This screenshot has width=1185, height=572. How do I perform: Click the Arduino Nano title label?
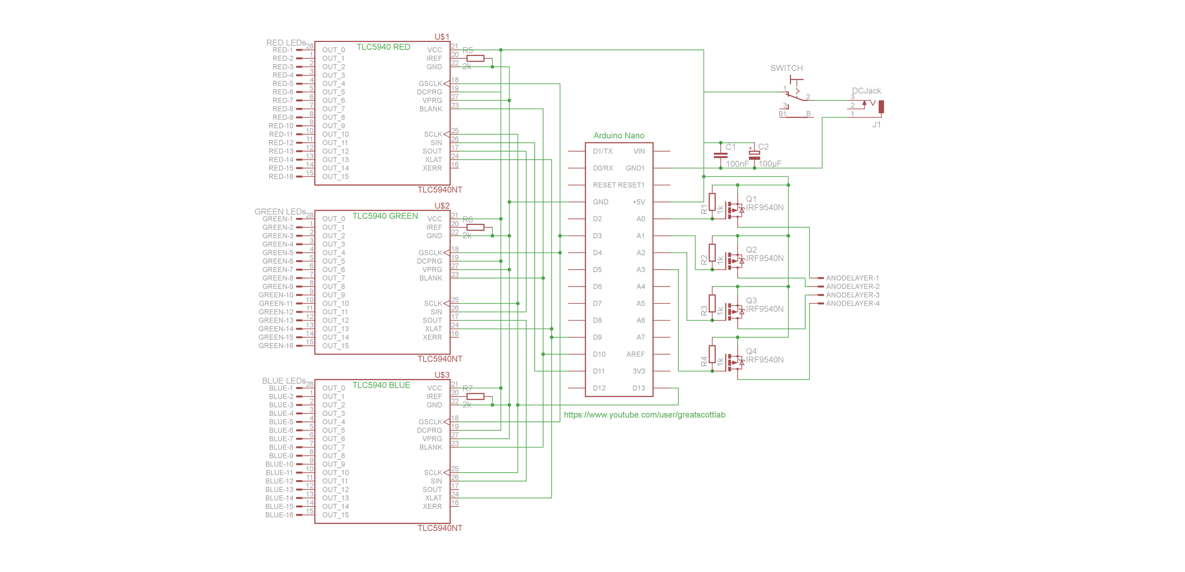(x=619, y=136)
